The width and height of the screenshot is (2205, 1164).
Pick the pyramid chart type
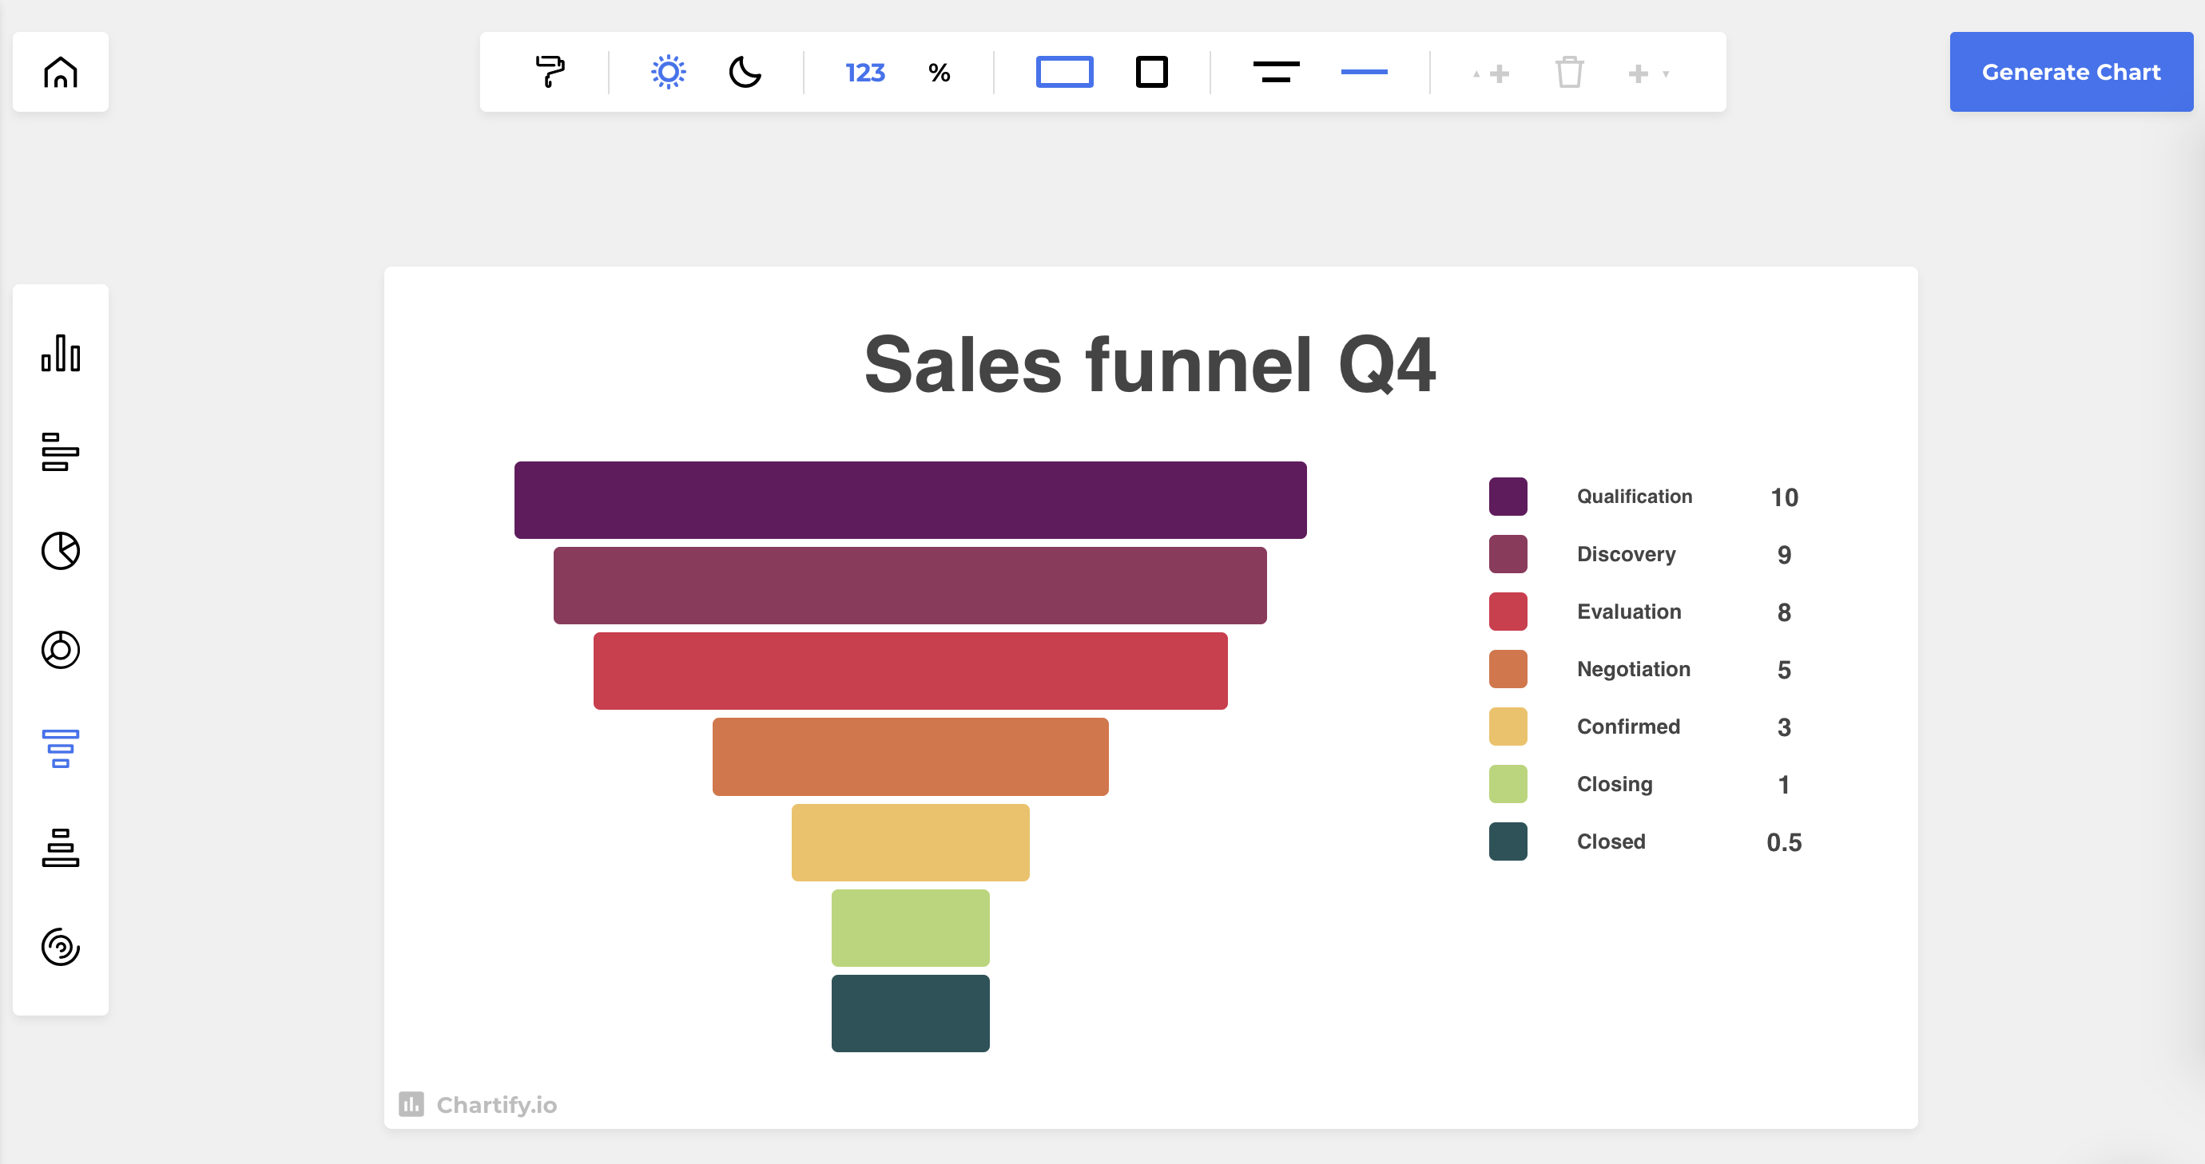(x=60, y=848)
